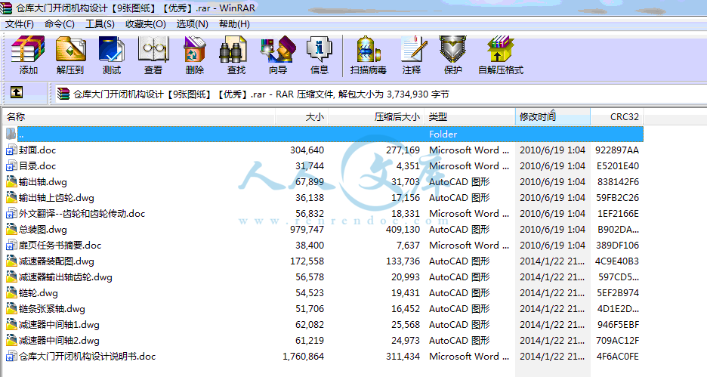The width and height of the screenshot is (707, 377).
Task: Click the icon of 减速器装配图.dwg
Action: pyautogui.click(x=11, y=261)
